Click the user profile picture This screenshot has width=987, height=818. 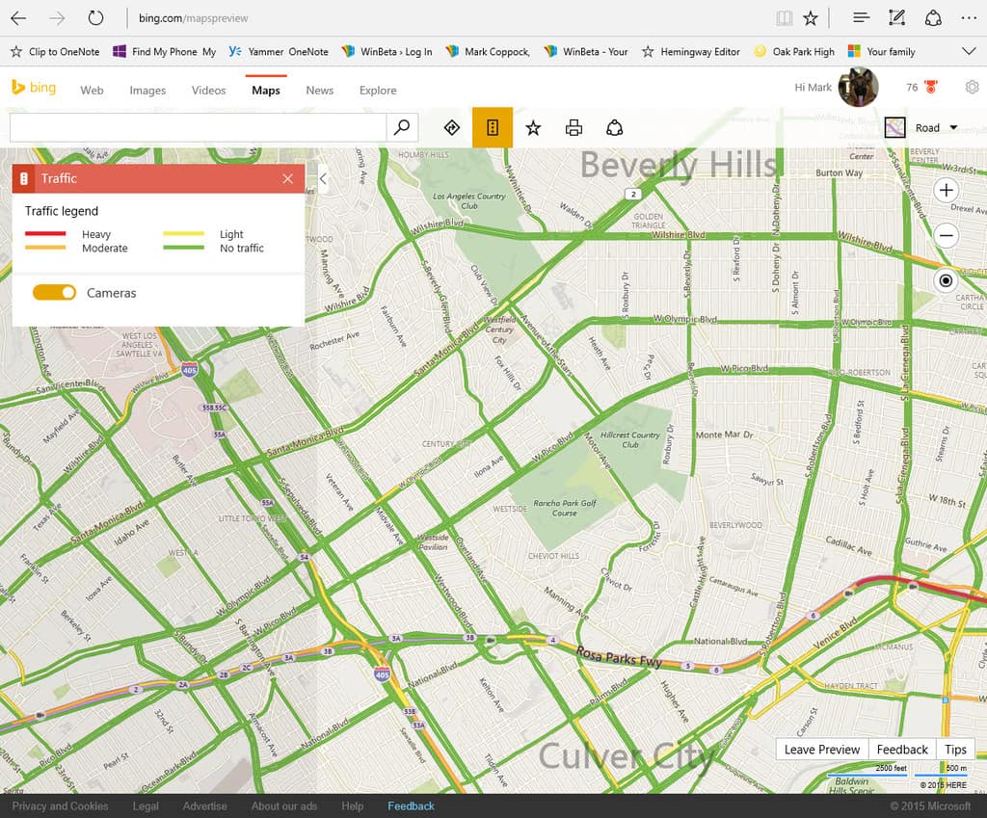858,87
